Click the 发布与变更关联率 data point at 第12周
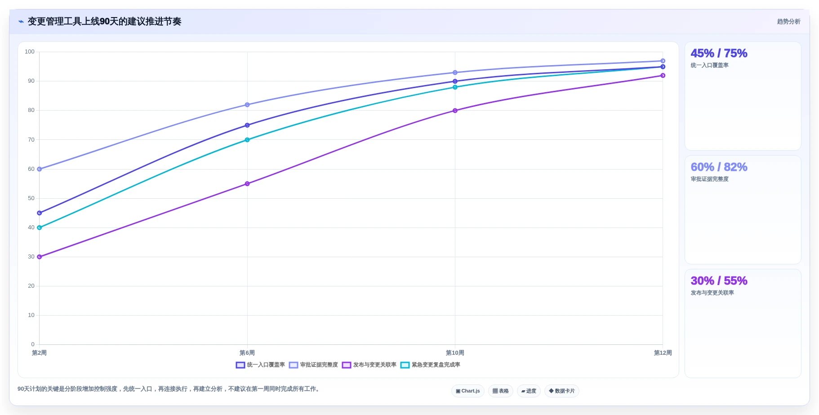Image resolution: width=819 pixels, height=415 pixels. click(x=663, y=76)
